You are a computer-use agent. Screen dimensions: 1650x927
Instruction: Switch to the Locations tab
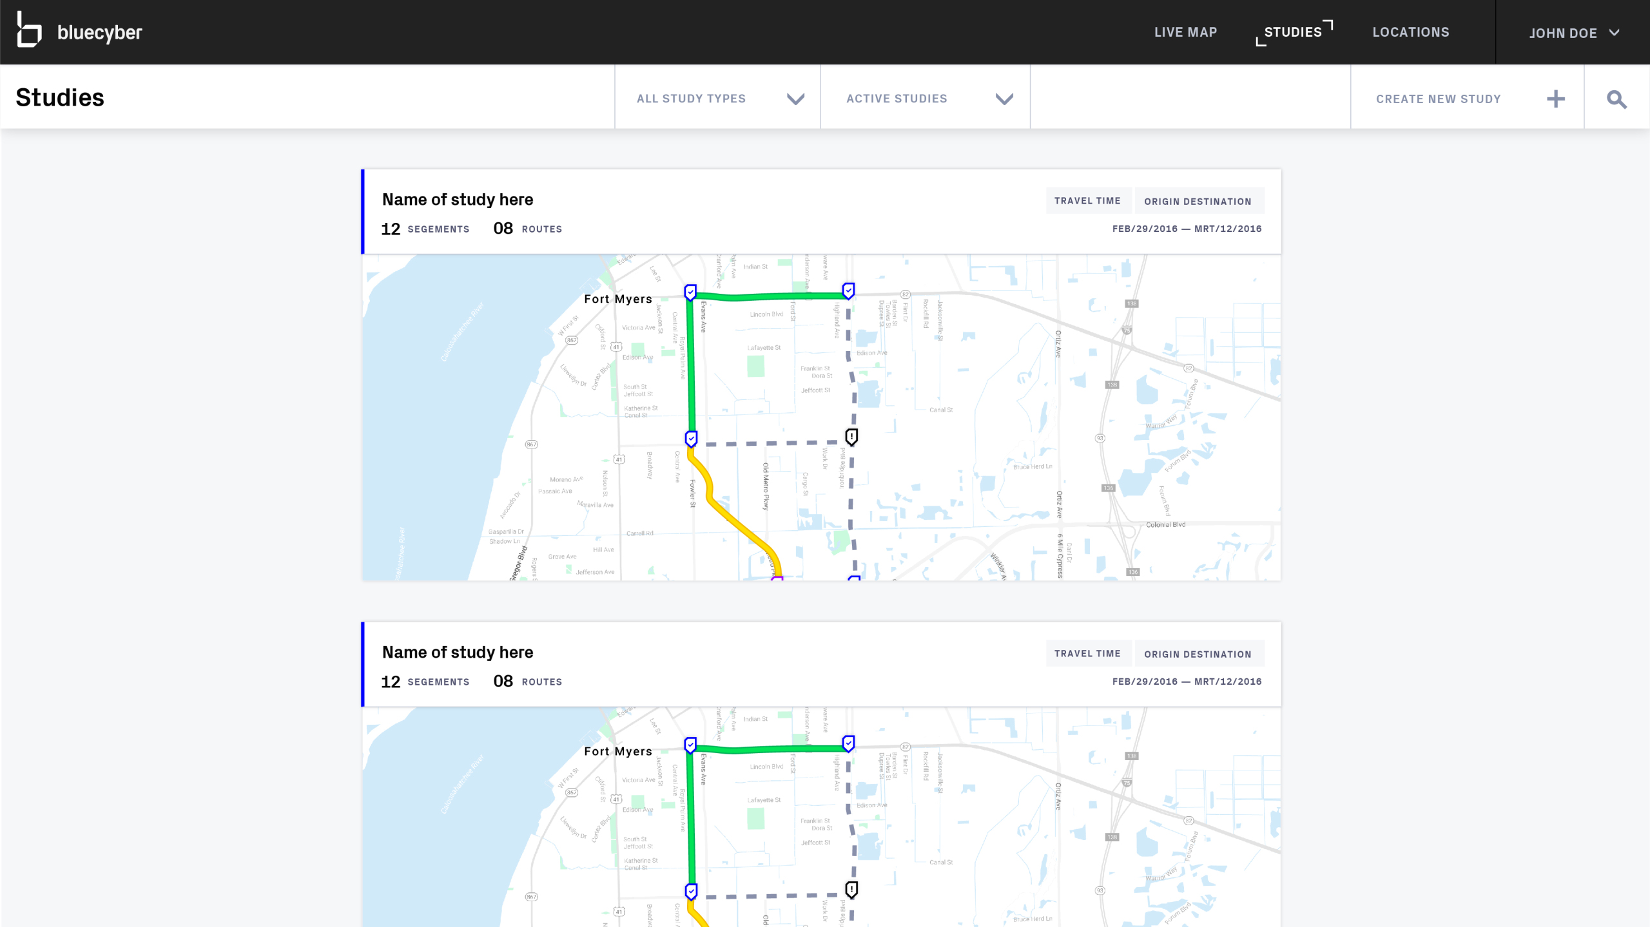pyautogui.click(x=1410, y=32)
